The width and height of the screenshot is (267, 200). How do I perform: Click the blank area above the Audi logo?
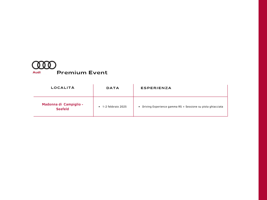(x=44, y=34)
